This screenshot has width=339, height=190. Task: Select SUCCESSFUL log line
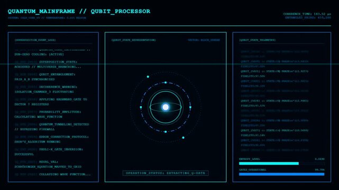click(x=24, y=155)
